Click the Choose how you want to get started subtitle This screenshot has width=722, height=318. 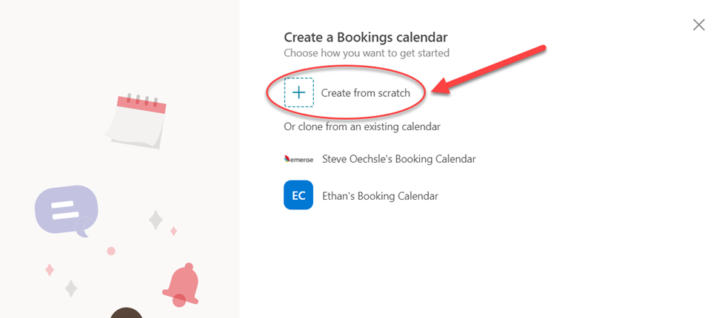(367, 53)
